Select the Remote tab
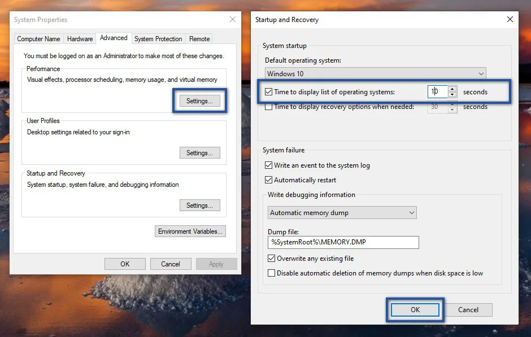531x337 pixels. 199,39
